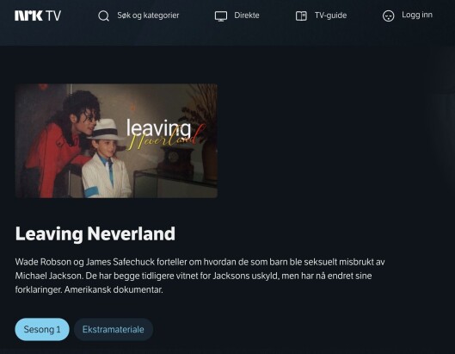This screenshot has width=455, height=354.
Task: Click the white hat in the poster
Action: coord(105,130)
